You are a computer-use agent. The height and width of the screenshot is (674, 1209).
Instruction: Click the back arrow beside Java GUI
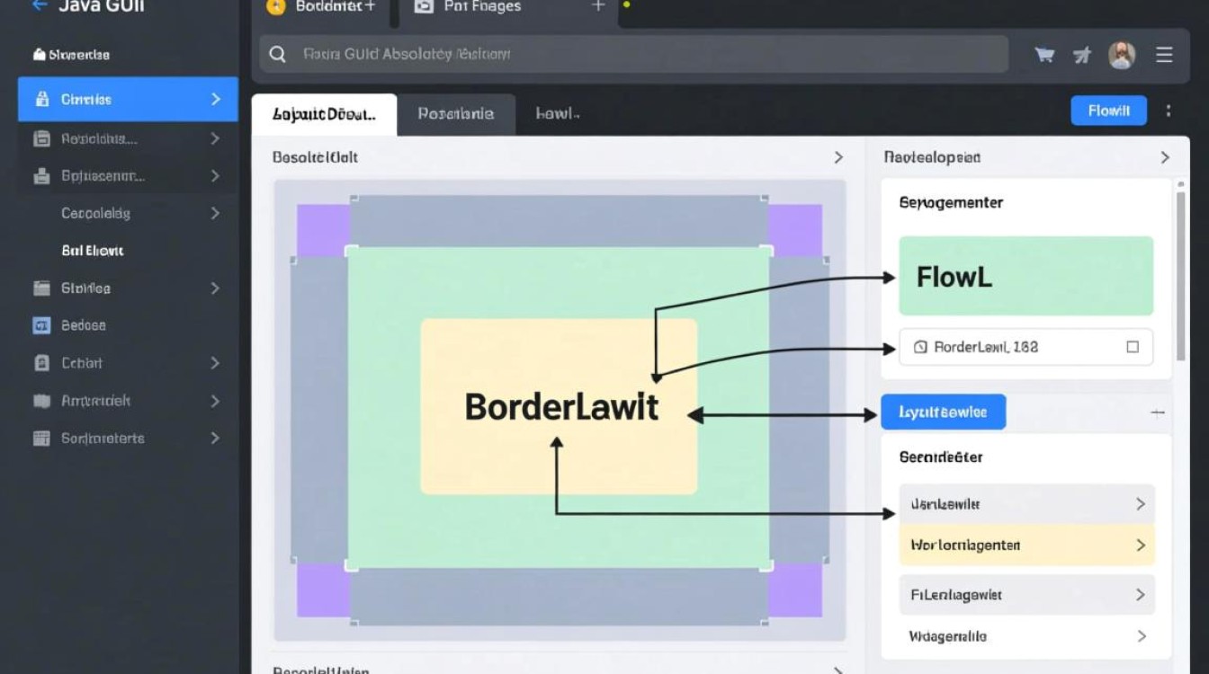tap(40, 5)
